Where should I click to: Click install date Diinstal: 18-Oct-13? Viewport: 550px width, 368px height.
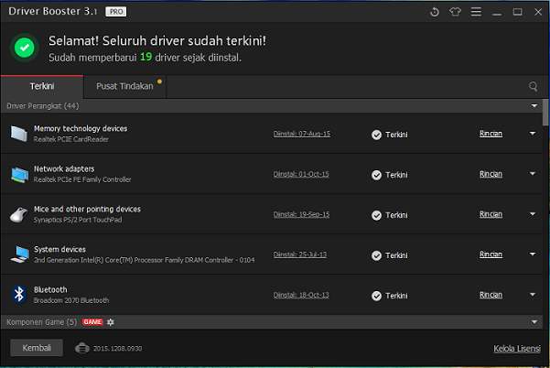(301, 295)
